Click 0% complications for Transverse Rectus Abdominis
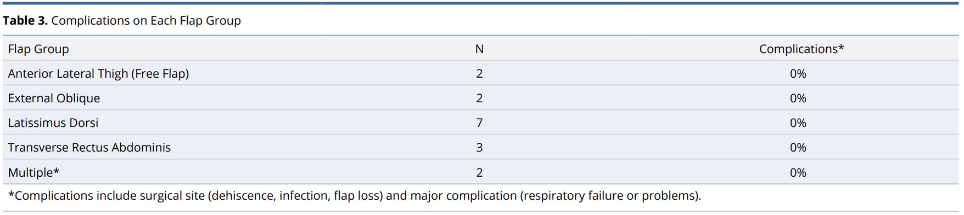Viewport: 964px width, 215px height. [x=798, y=148]
